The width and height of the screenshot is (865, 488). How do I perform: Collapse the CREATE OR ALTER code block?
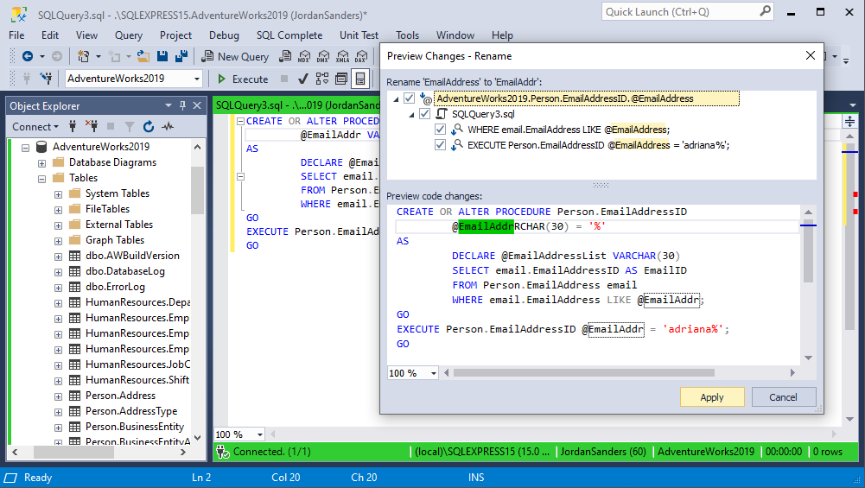coord(240,121)
